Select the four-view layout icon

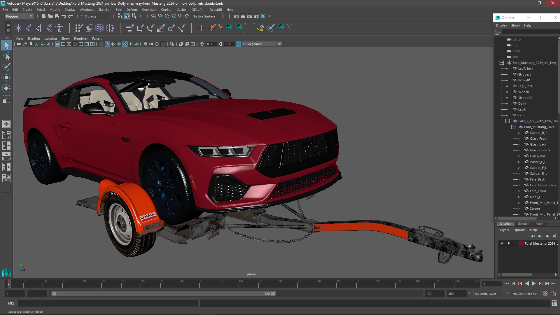tap(6, 135)
